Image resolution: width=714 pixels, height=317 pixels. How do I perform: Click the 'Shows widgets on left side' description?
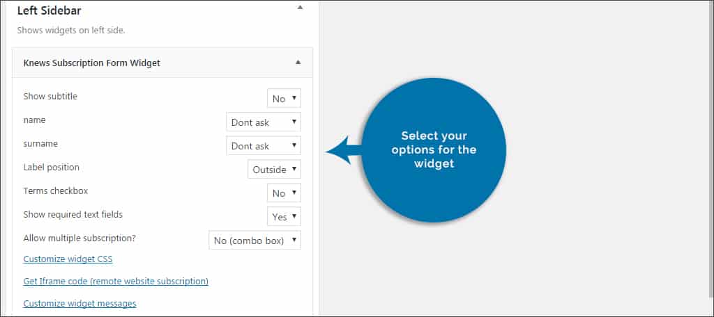pyautogui.click(x=71, y=31)
